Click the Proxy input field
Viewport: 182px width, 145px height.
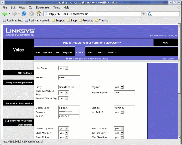coord(69,87)
